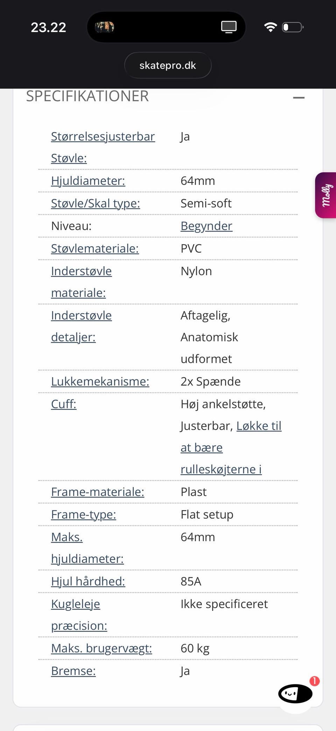Open the Hjul hårdhed link
This screenshot has width=336, height=731.
[x=88, y=581]
